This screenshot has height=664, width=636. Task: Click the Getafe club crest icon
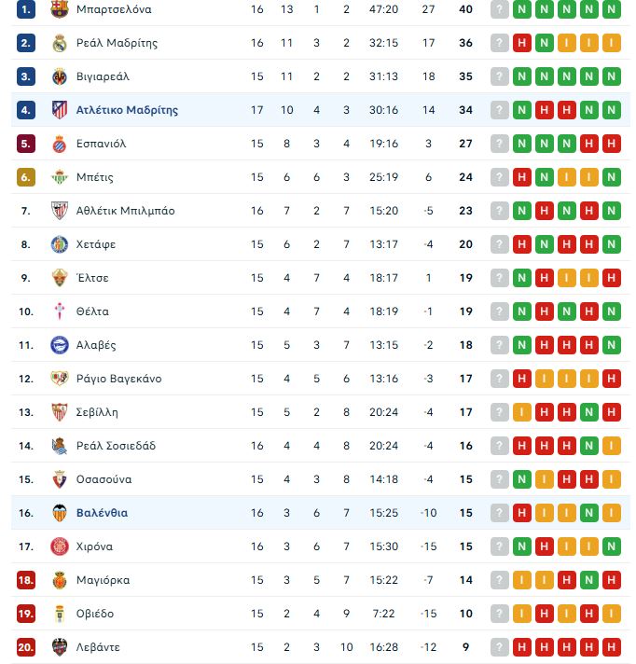[x=60, y=244]
